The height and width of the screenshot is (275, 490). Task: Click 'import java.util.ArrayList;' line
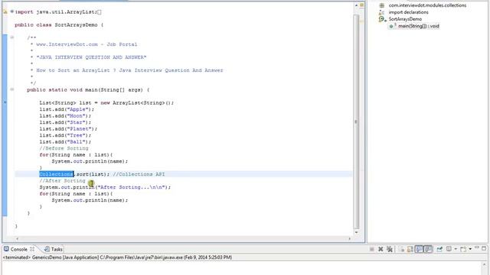56,12
